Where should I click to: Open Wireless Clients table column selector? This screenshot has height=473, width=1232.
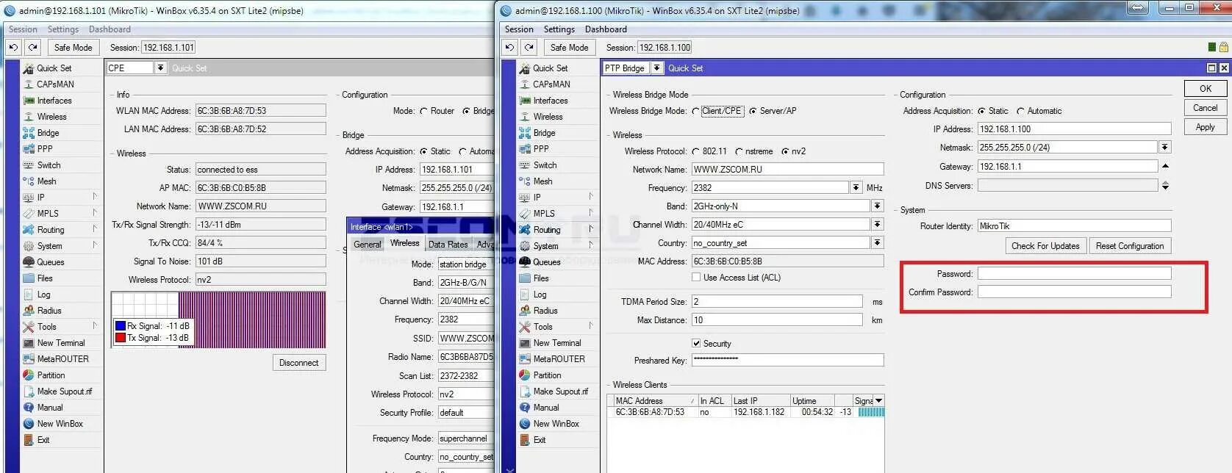[879, 401]
